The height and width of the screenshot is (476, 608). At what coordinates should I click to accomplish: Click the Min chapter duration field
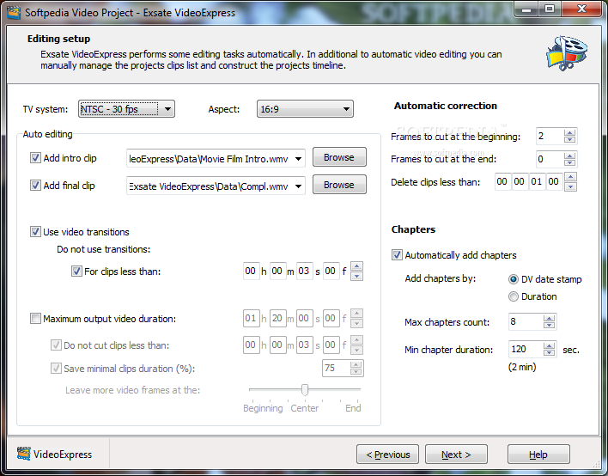[526, 349]
